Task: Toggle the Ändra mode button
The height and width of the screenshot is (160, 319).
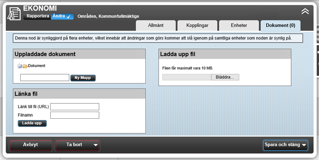Action: point(62,16)
